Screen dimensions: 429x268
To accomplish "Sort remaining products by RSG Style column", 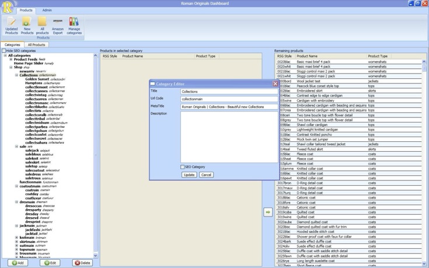I will (285, 56).
